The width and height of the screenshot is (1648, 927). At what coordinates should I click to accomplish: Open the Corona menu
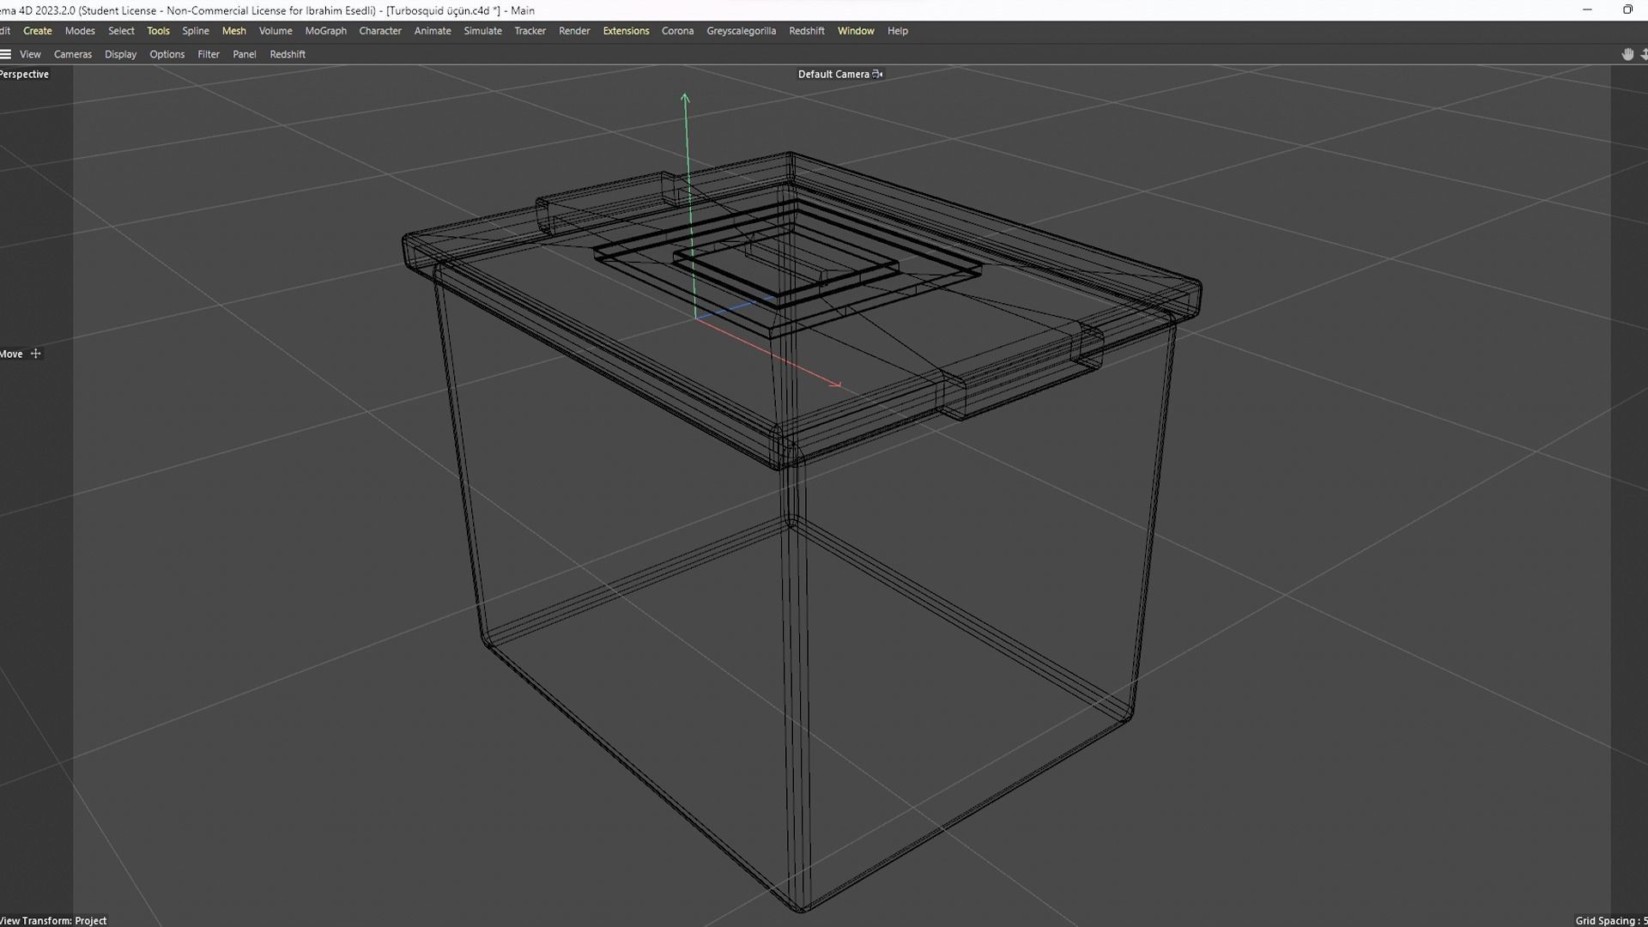tap(677, 31)
